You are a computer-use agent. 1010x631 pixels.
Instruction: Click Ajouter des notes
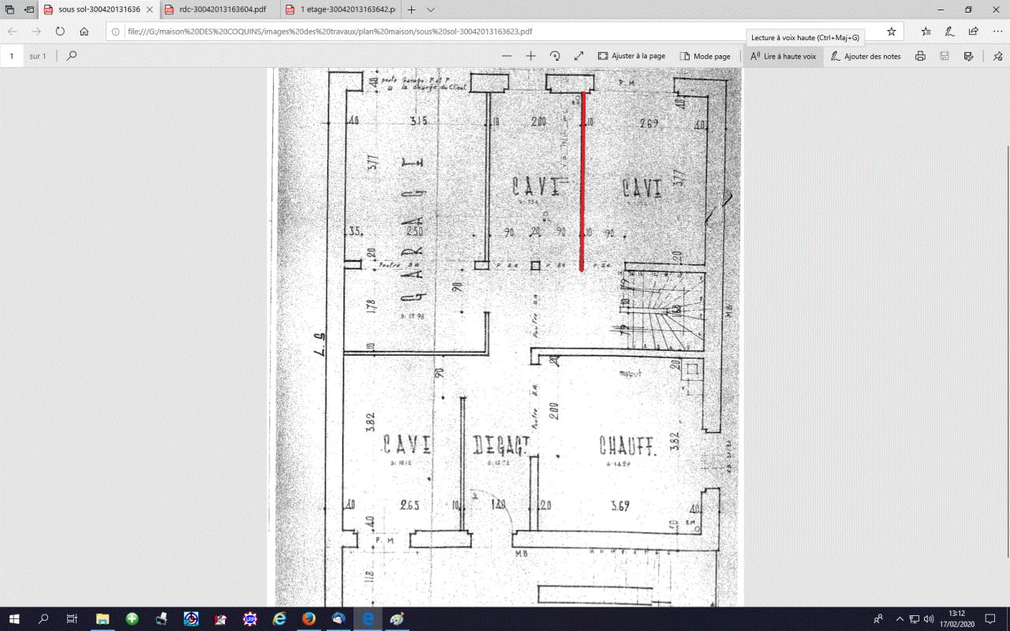(865, 56)
